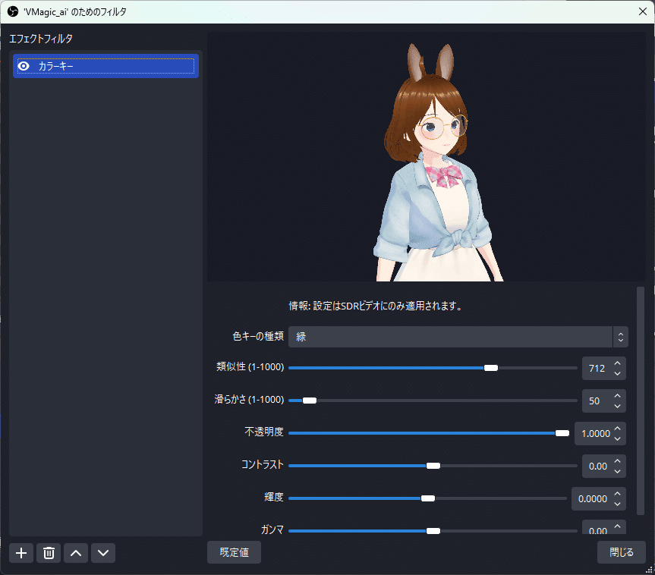The width and height of the screenshot is (655, 575).
Task: Click the 情報: 設定はSDRビデオにのみ適用されます text
Action: [376, 306]
